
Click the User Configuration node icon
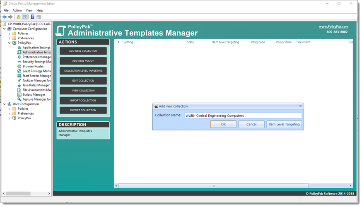[x=10, y=104]
